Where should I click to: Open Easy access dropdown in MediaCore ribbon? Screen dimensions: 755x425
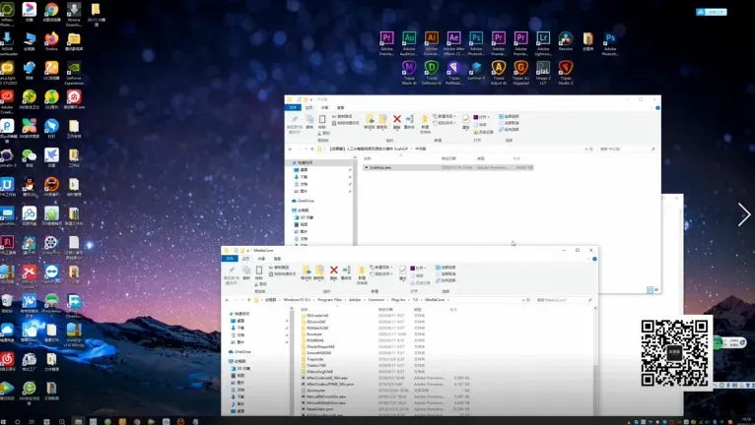click(380, 273)
